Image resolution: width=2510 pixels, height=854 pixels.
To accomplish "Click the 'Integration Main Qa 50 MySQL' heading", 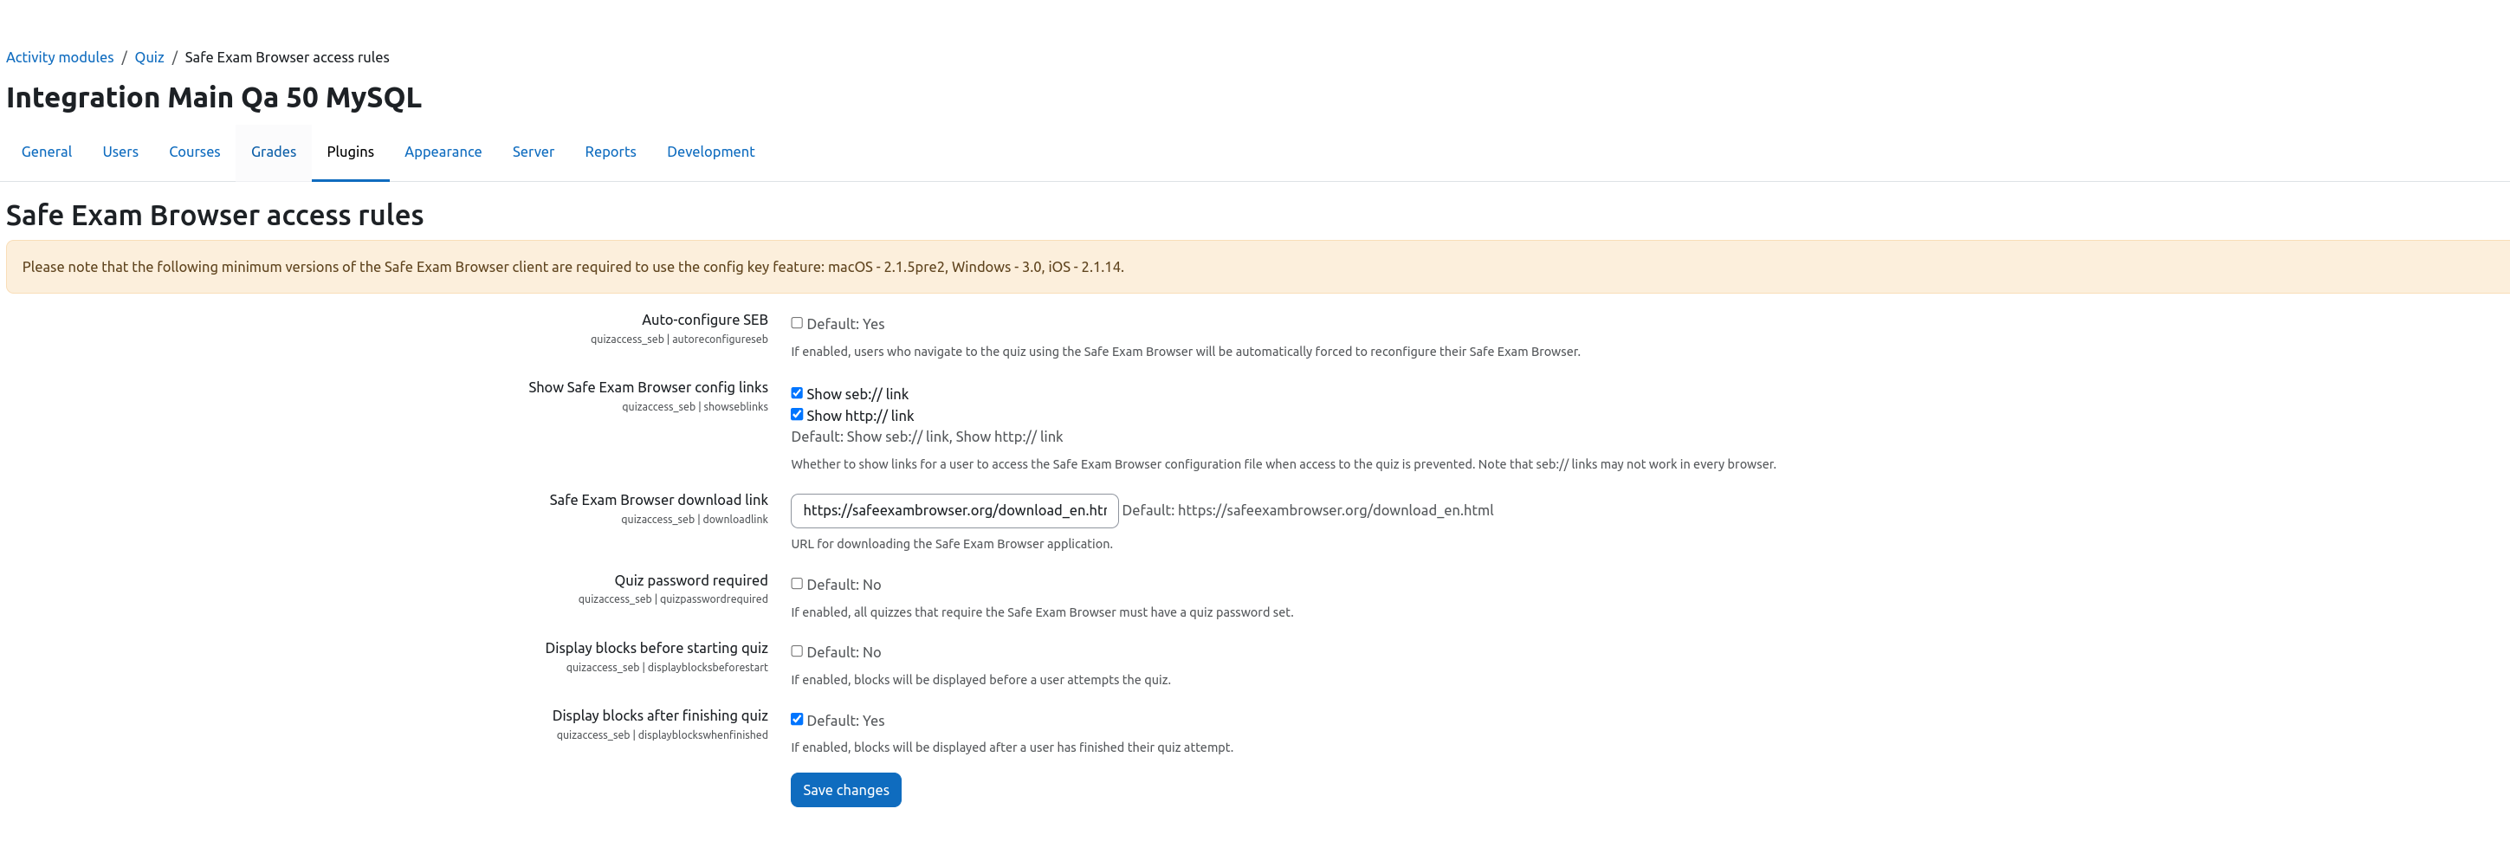I will (215, 98).
